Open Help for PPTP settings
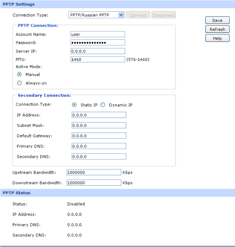The image size is (235, 247). pos(217,38)
